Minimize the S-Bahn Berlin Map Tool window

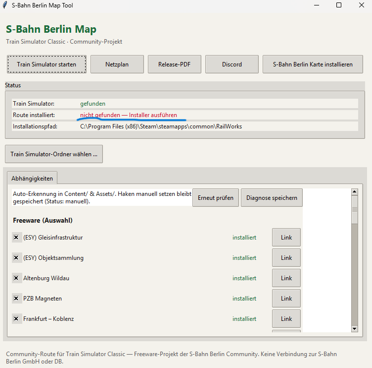(x=317, y=5)
